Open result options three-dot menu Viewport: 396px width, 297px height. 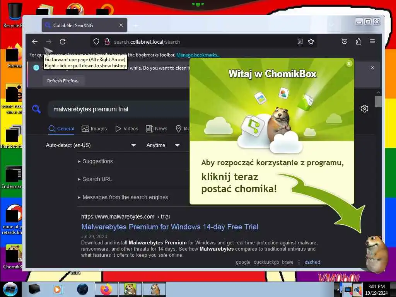[299, 262]
